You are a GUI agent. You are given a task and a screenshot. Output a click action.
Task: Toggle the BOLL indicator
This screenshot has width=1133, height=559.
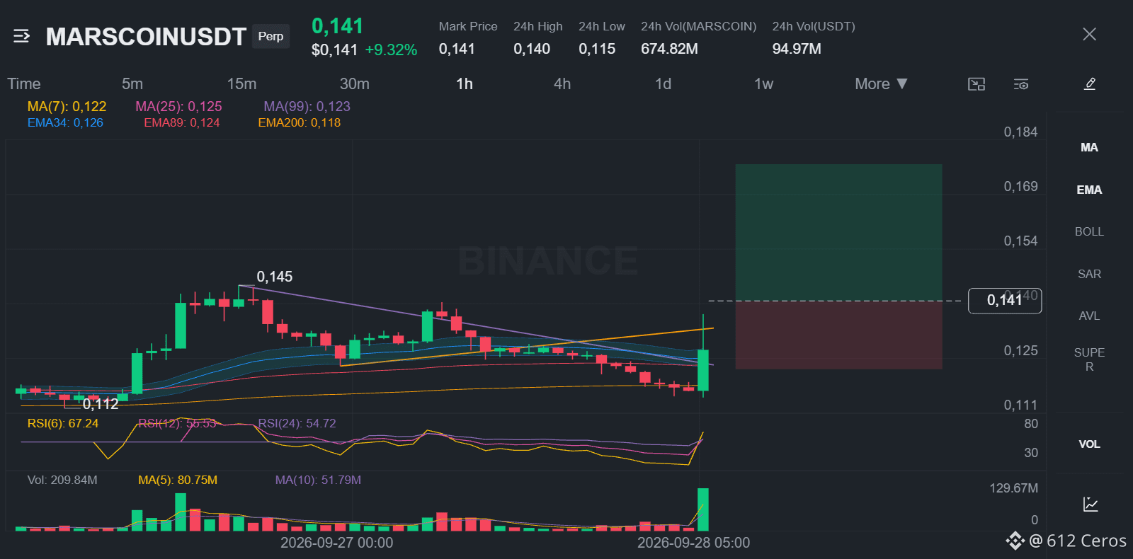tap(1089, 231)
